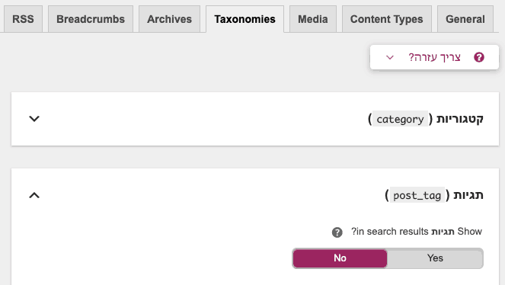The image size is (505, 285).
Task: Click the purple question mark help icon
Action: point(479,57)
